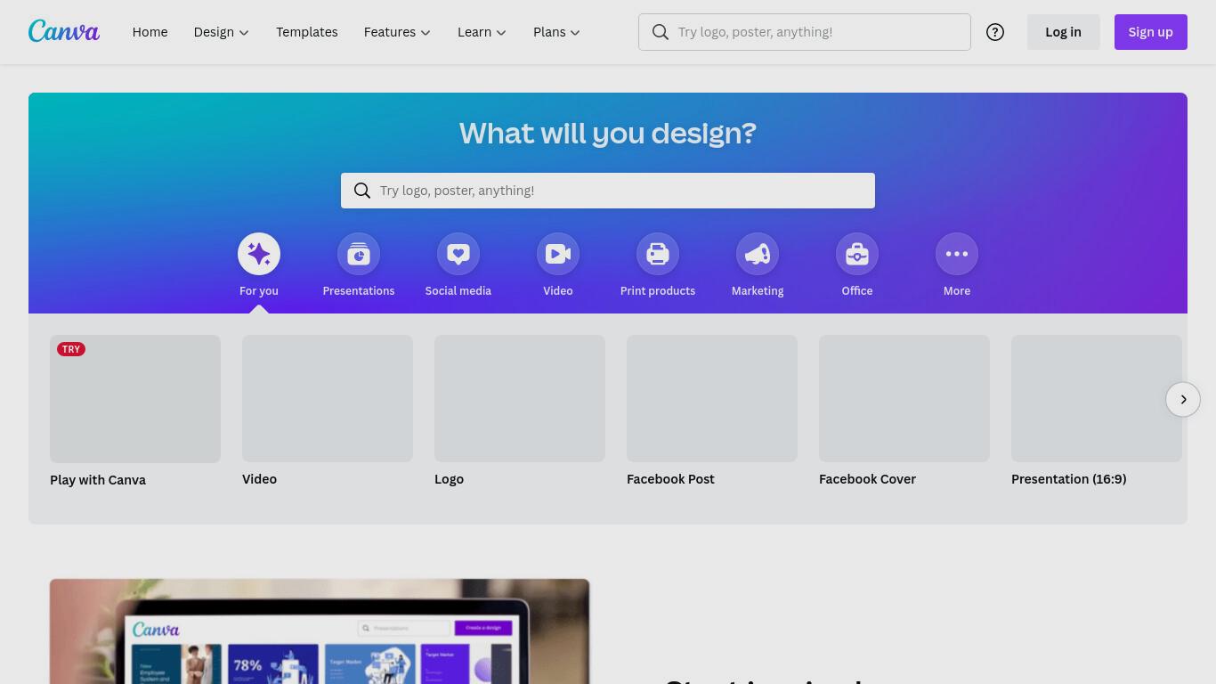Click the magnifier icon in top search bar
The width and height of the screenshot is (1216, 684).
661,32
